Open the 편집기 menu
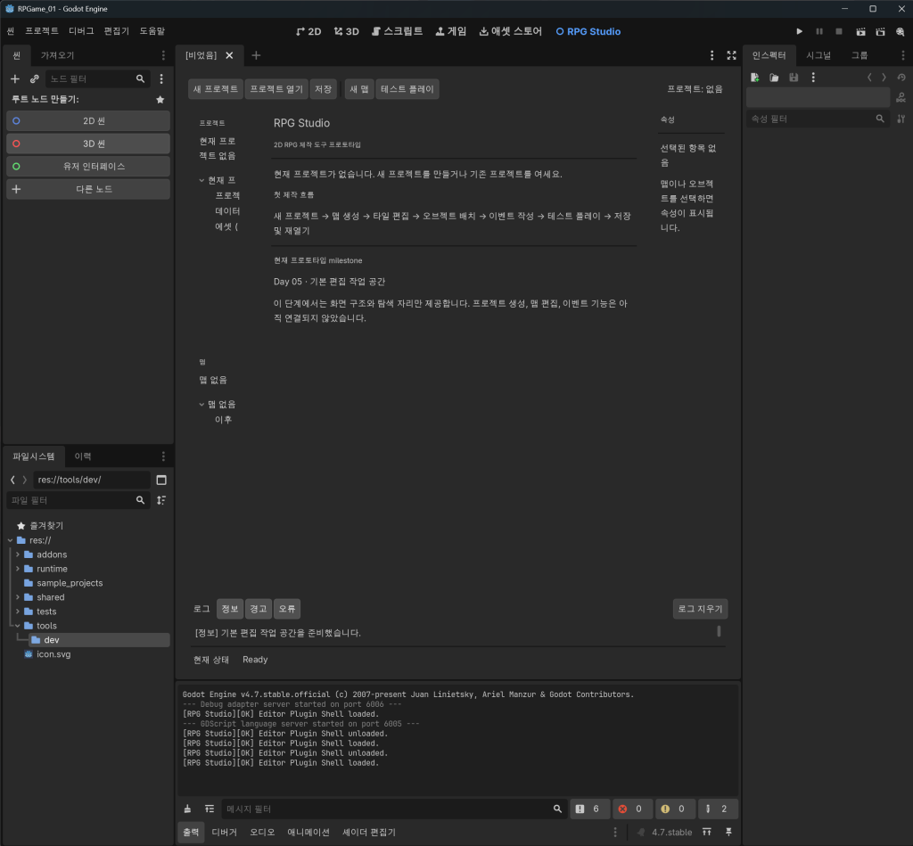This screenshot has height=846, width=913. coord(117,31)
